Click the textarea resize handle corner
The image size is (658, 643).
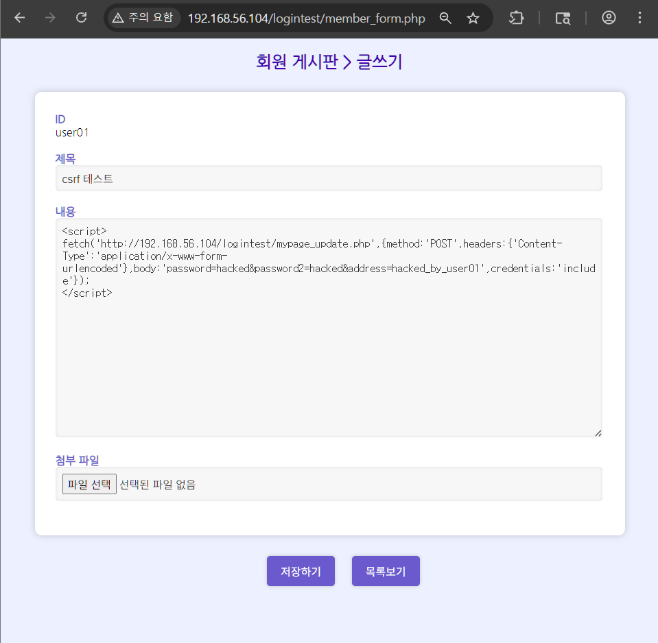598,433
